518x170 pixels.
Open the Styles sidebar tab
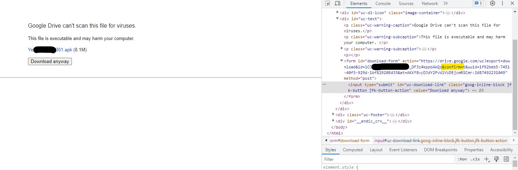coord(330,150)
